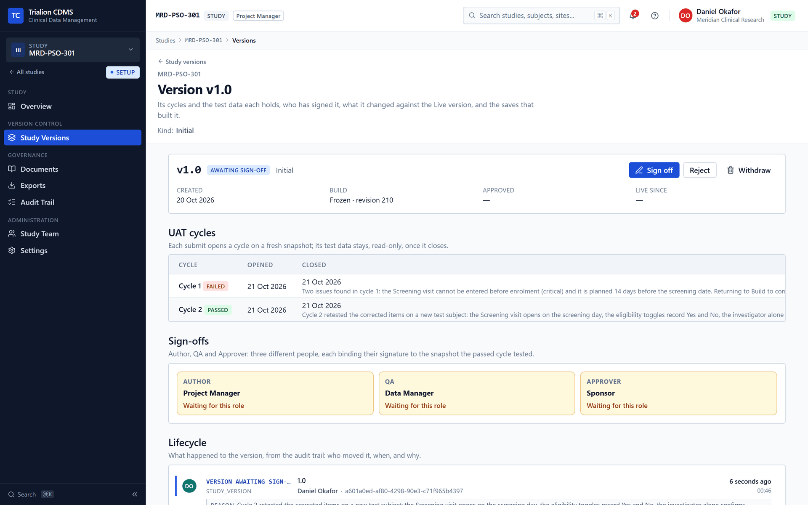
Task: Click the Study Team people icon
Action: tap(12, 234)
